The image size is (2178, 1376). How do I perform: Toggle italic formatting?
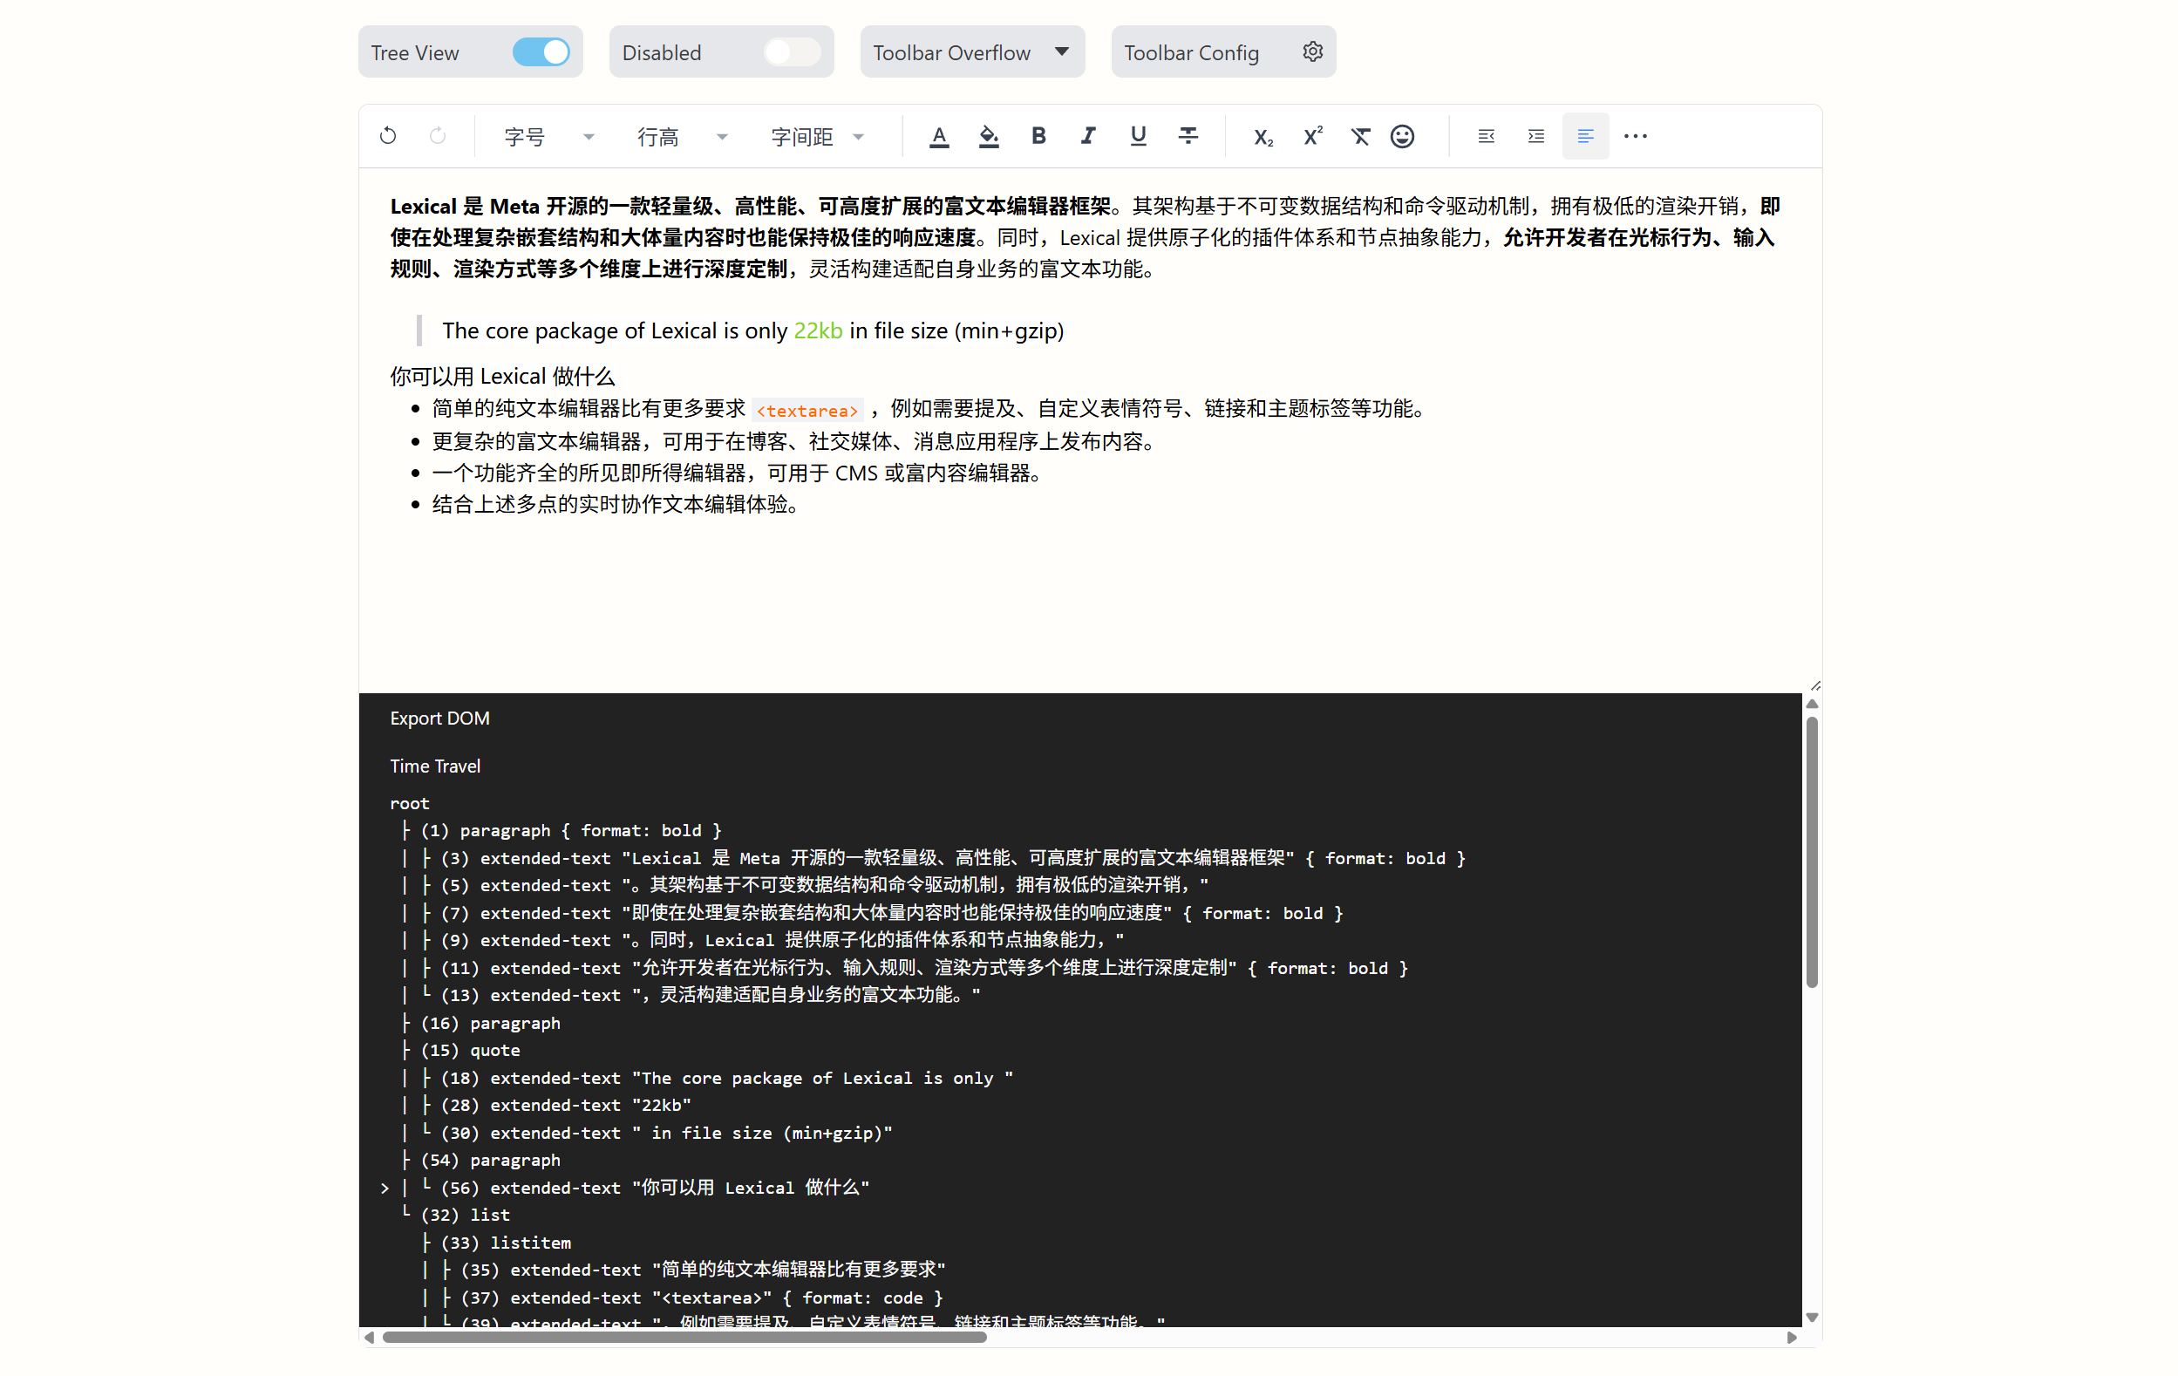[1088, 136]
